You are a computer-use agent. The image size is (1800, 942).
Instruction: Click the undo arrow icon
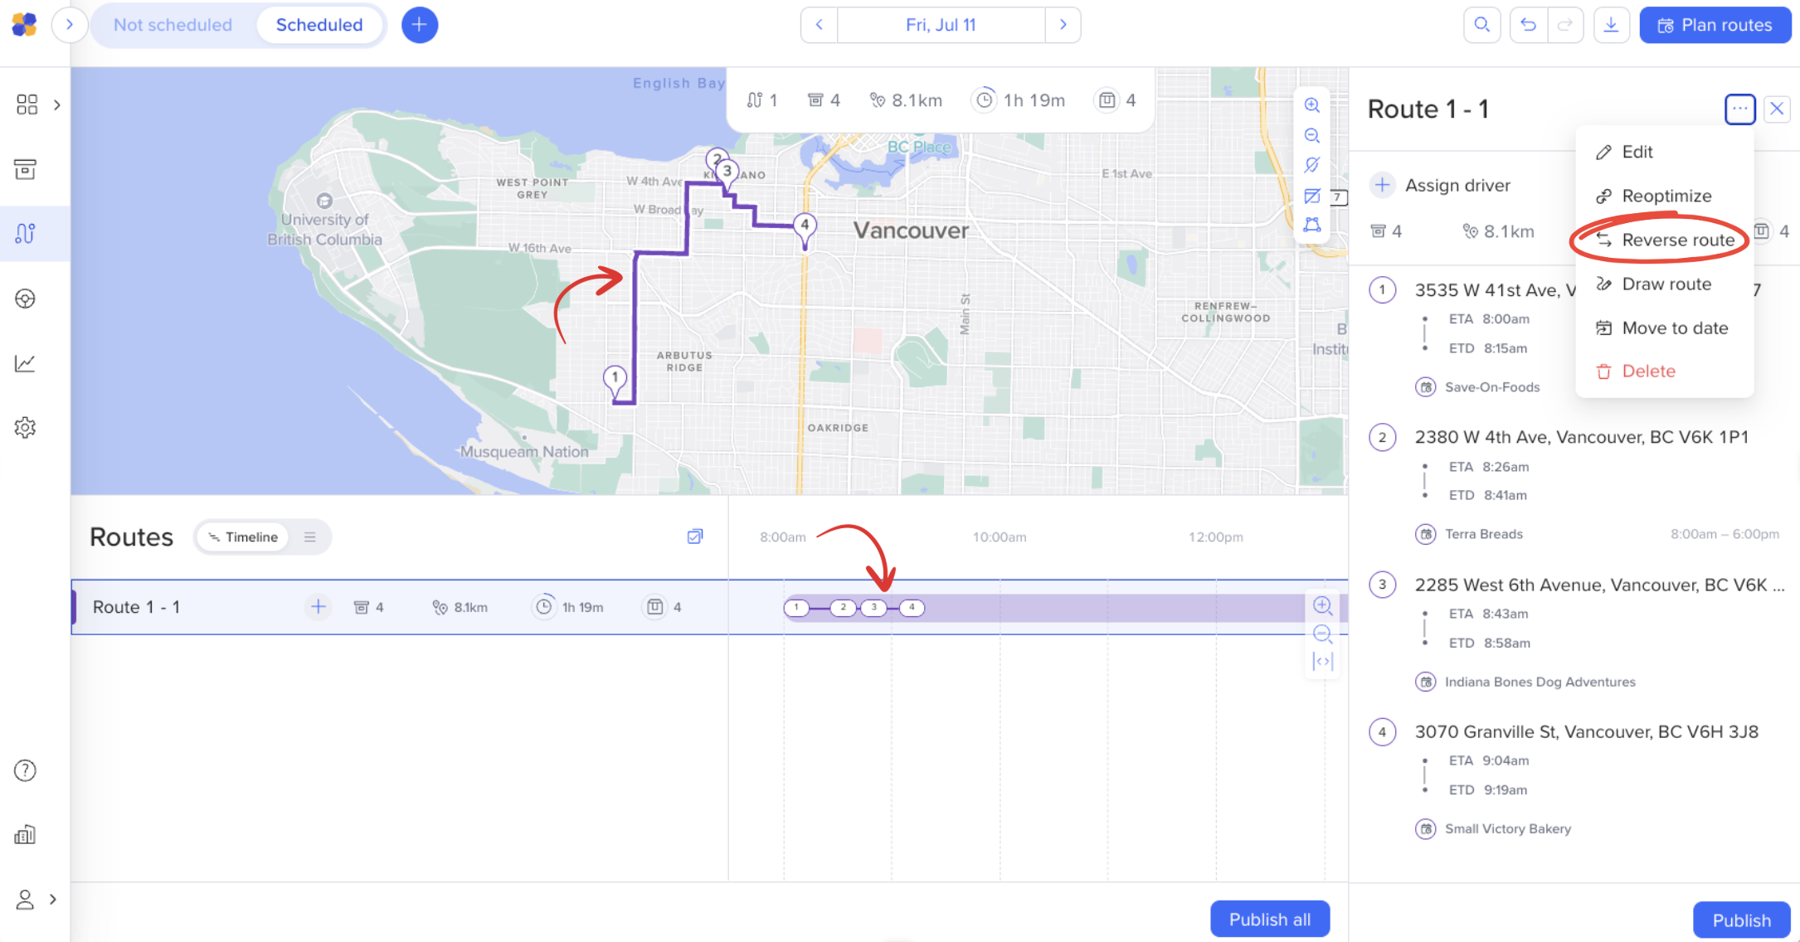[x=1528, y=25]
